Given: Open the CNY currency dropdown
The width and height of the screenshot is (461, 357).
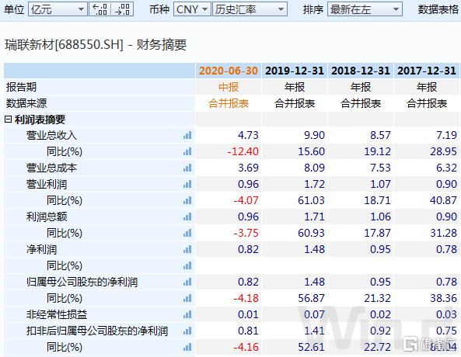Looking at the screenshot, I should click(192, 9).
